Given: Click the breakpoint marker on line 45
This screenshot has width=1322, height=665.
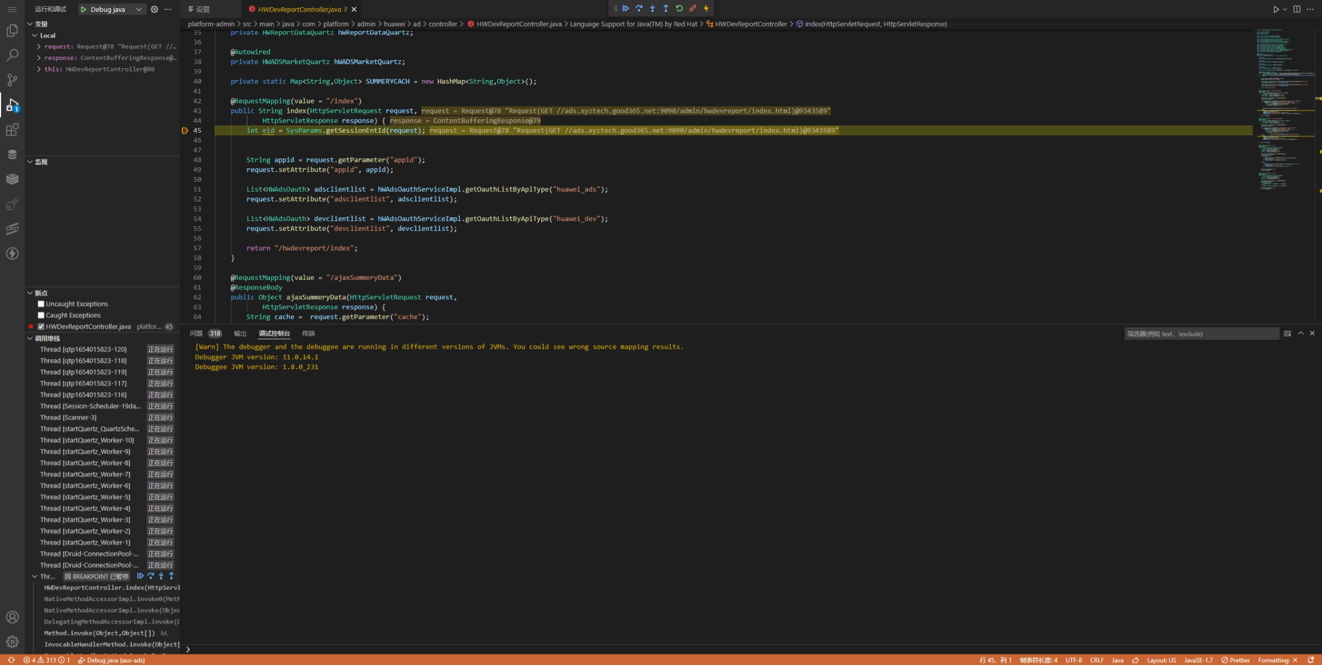Looking at the screenshot, I should (185, 131).
